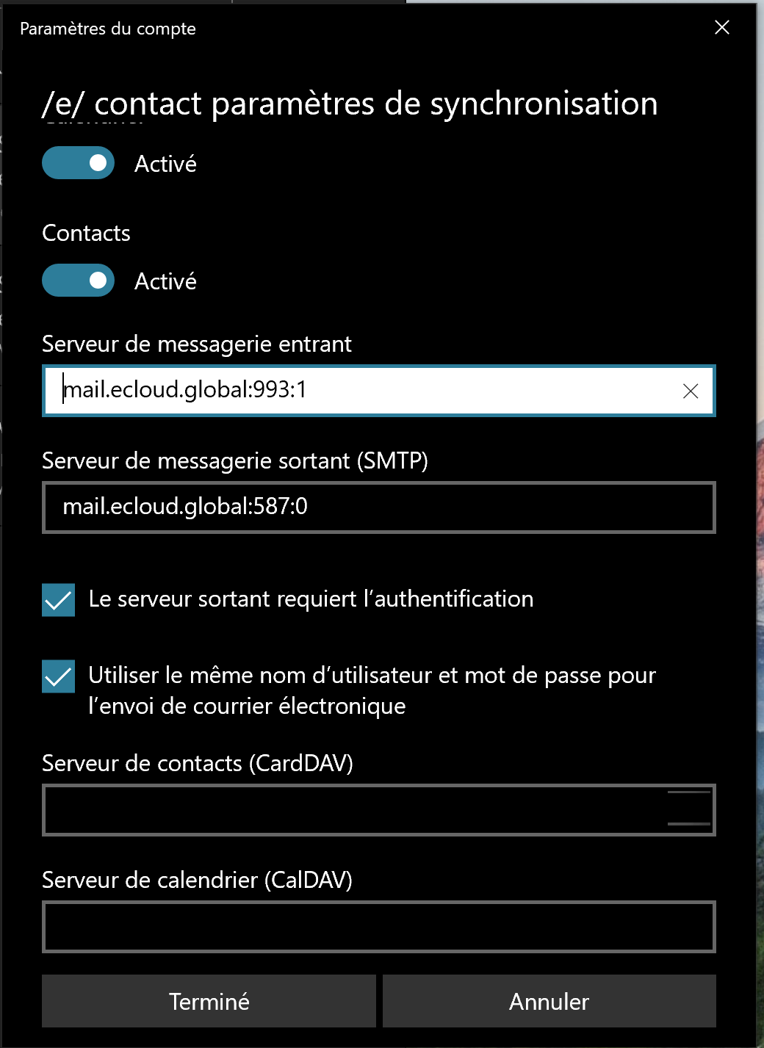Screen dimensions: 764x1048
Task: Disable the top Activé switch above Contacts
Action: [79, 163]
